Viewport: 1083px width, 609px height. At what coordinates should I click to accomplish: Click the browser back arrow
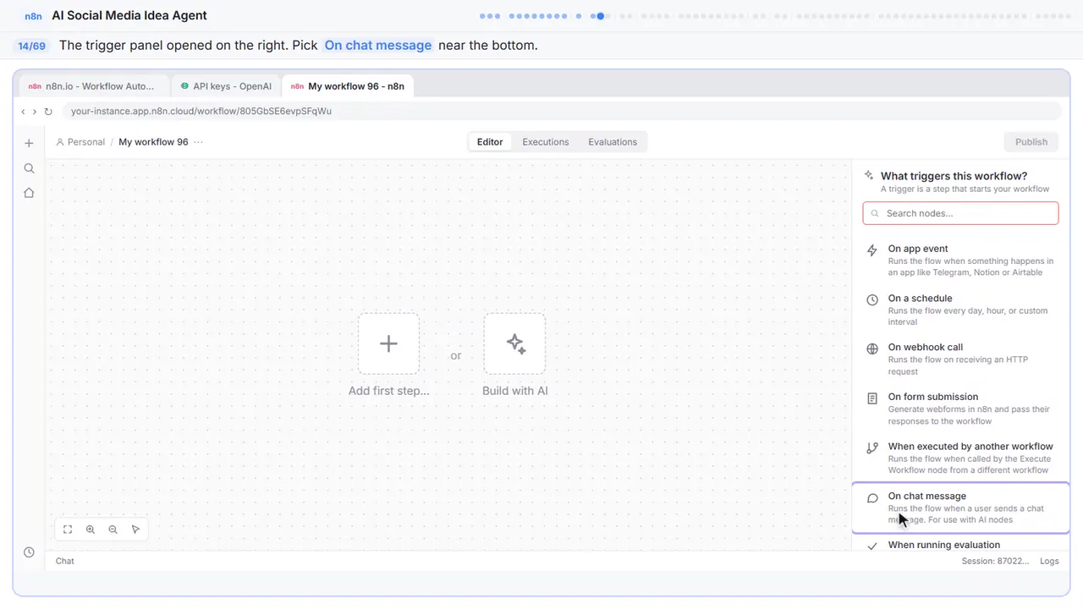click(x=23, y=112)
